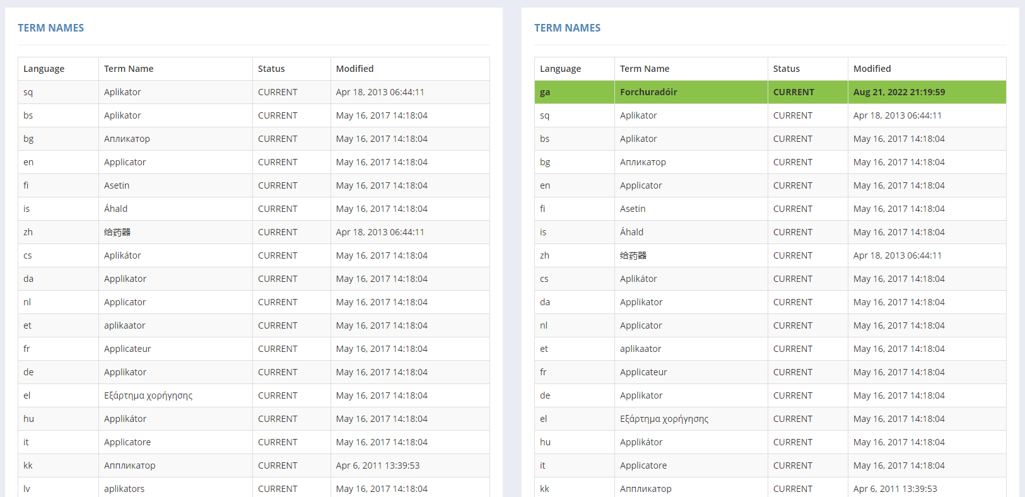
Task: Click the right panel TERM NAMES heading
Action: [x=567, y=28]
